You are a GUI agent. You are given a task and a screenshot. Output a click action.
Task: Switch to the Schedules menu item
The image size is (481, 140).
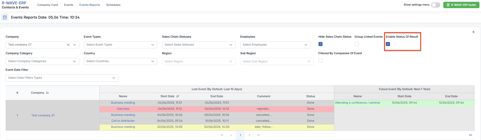[x=113, y=5]
